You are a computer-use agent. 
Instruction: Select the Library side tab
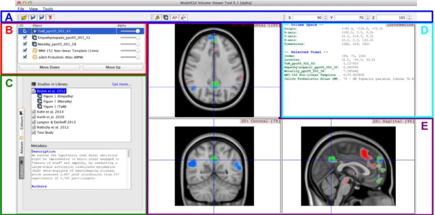(22, 168)
